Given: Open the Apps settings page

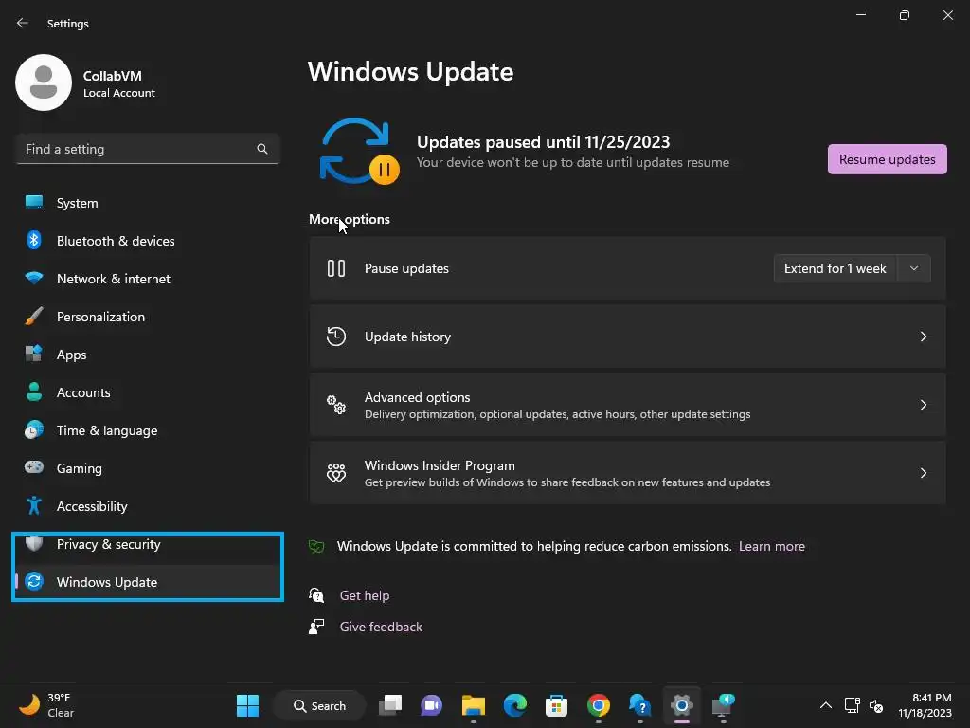Looking at the screenshot, I should coord(147,355).
